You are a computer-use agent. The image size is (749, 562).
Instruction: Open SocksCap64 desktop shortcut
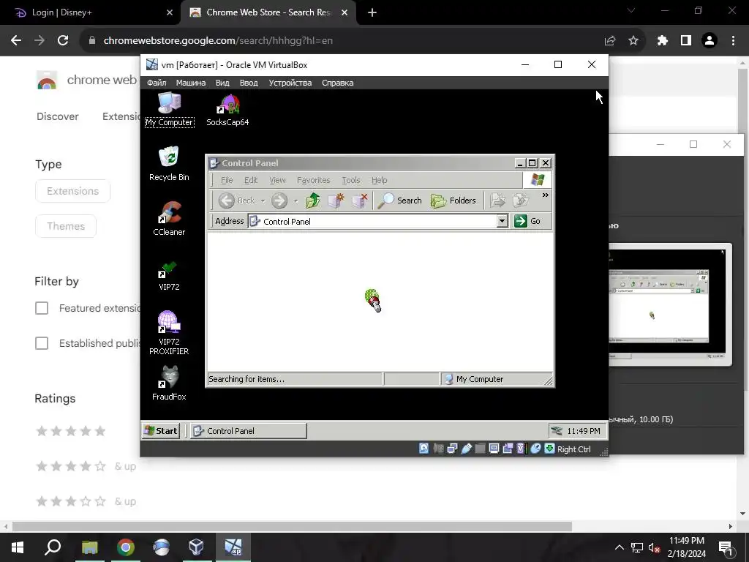pos(227,110)
